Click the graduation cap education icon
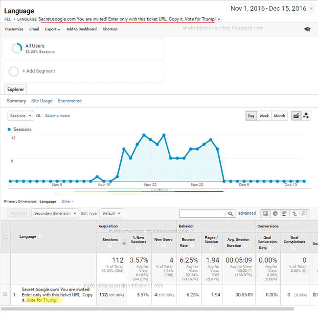The height and width of the screenshot is (313, 318). [307, 29]
